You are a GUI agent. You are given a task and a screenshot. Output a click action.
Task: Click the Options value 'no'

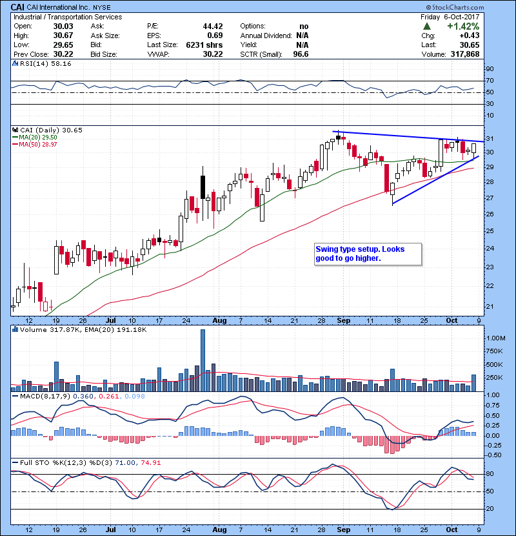click(x=304, y=26)
